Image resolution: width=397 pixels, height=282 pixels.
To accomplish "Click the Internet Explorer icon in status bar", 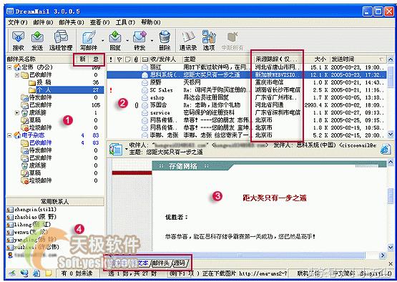I will tap(36, 273).
